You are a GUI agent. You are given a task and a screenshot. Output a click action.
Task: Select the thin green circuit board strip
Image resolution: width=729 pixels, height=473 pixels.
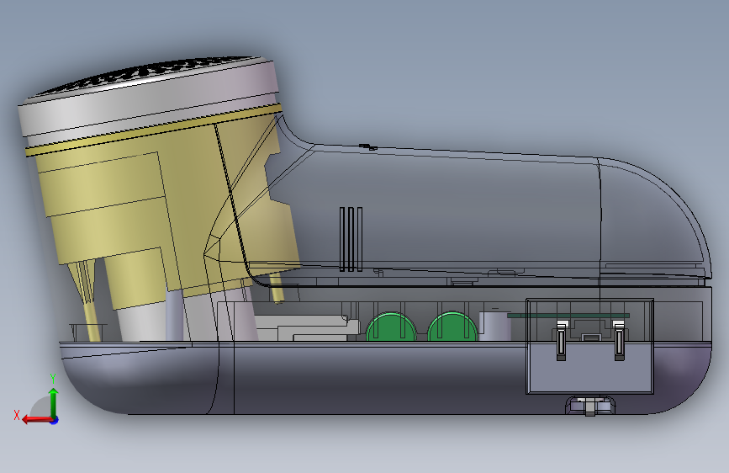coord(568,316)
